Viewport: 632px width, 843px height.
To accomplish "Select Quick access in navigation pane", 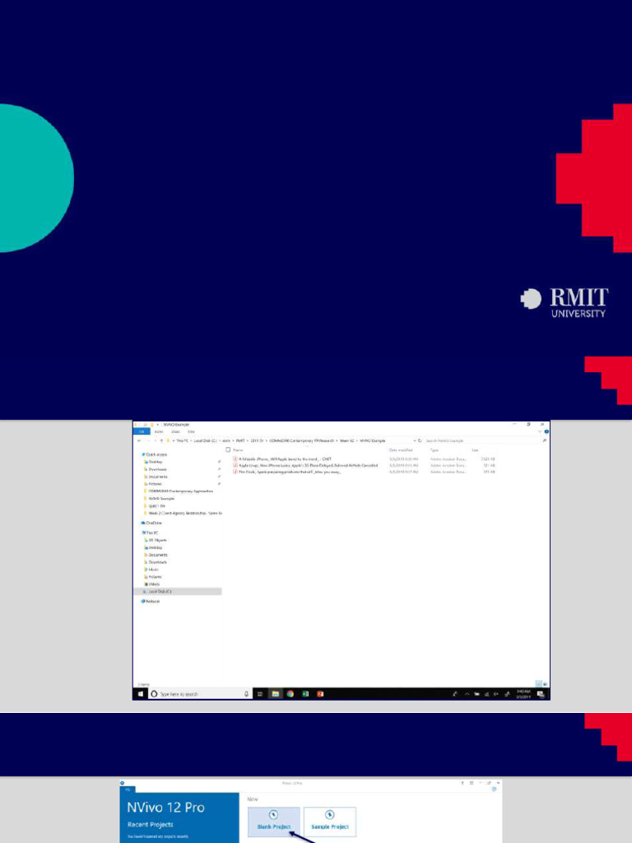I will coord(154,454).
